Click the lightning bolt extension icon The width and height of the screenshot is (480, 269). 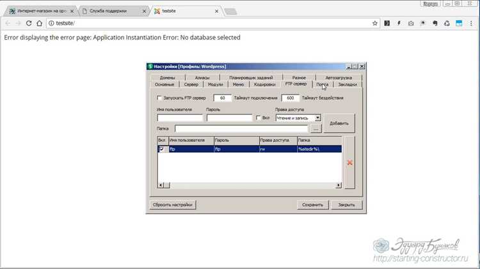399,23
